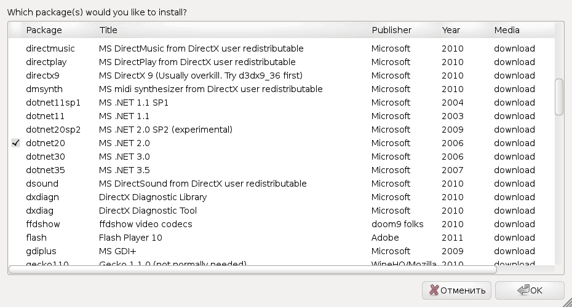The width and height of the screenshot is (572, 307).
Task: Select the directx9 package row
Action: click(x=281, y=76)
